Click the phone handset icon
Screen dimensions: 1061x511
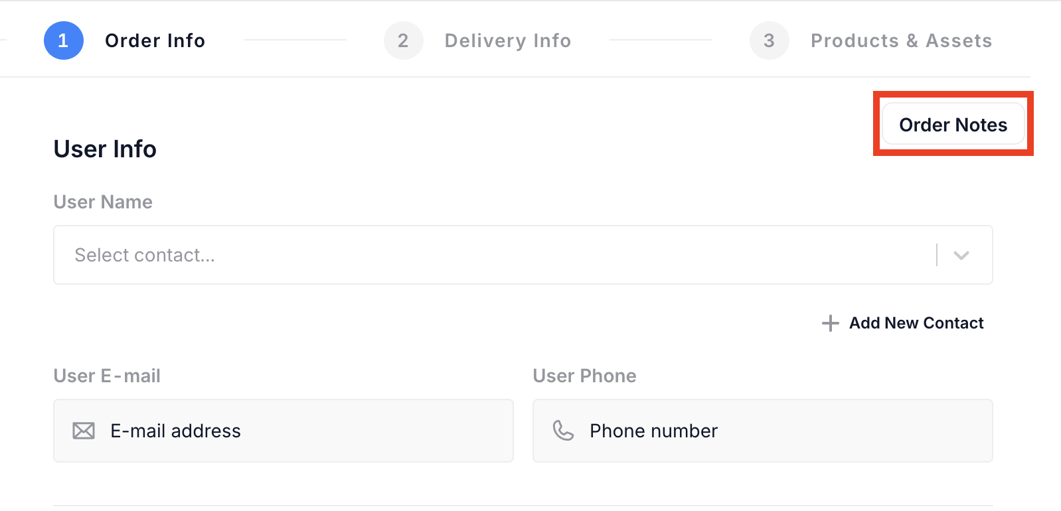[x=563, y=431]
